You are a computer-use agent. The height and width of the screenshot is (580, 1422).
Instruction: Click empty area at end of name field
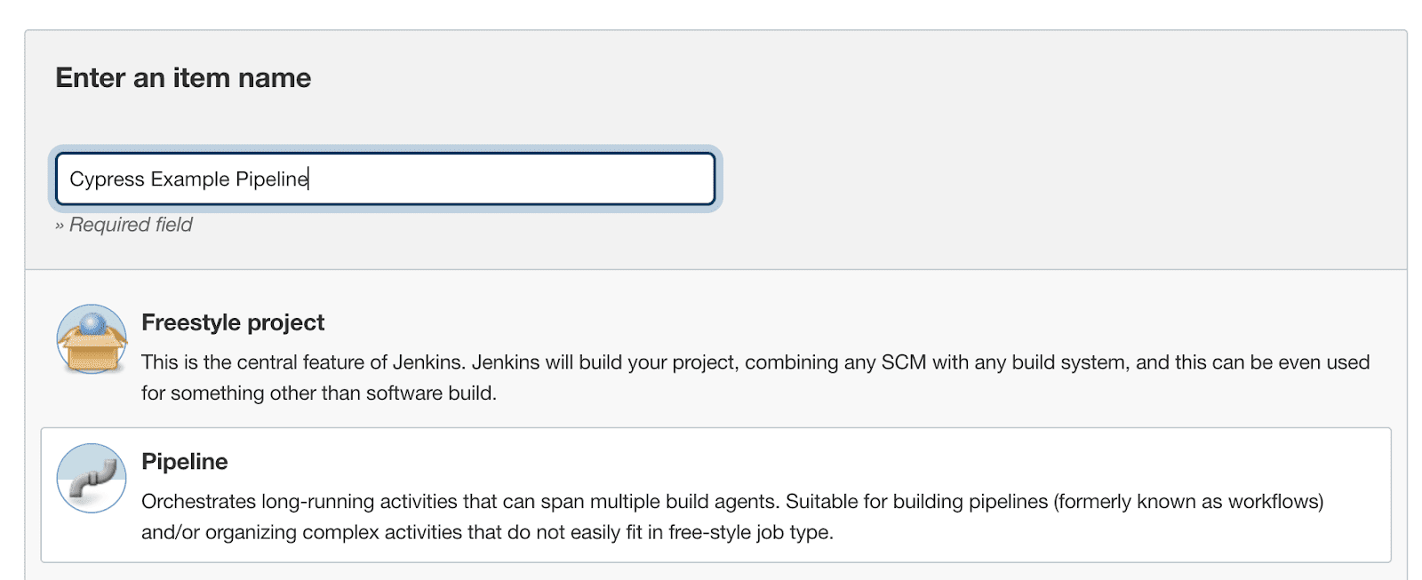pos(533,179)
